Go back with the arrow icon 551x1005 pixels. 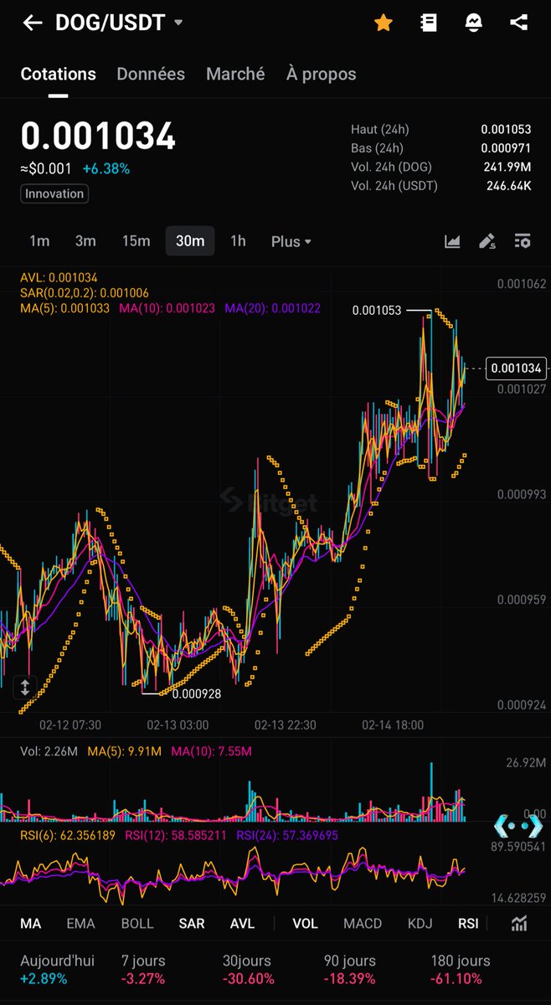[x=32, y=23]
